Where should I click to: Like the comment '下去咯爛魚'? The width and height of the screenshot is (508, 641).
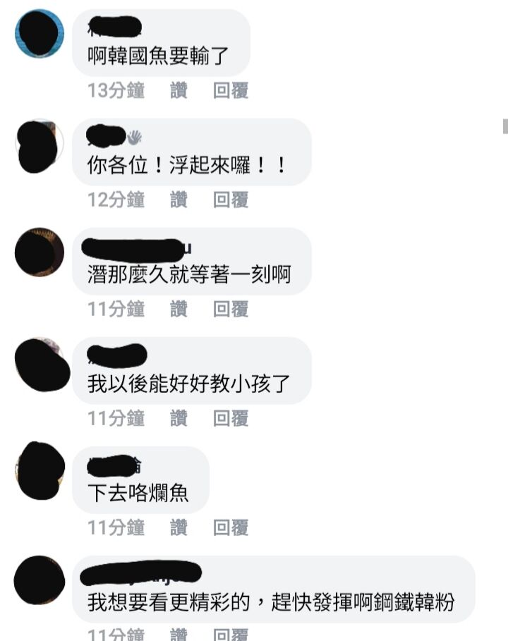click(179, 527)
